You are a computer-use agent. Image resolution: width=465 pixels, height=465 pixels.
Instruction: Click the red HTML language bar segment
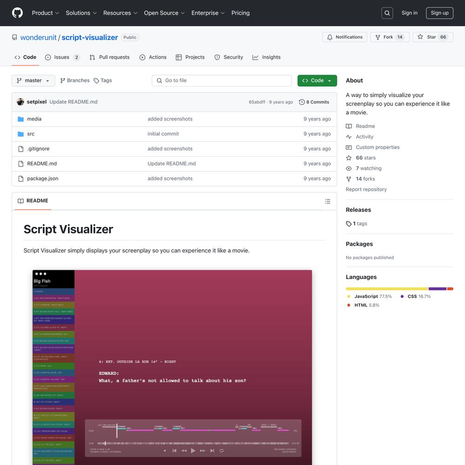coord(450,289)
